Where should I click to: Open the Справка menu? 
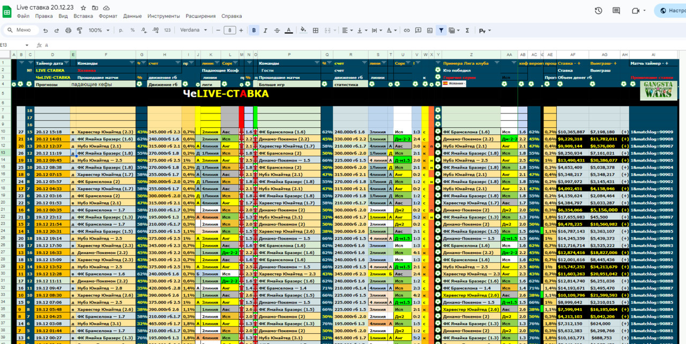(x=232, y=16)
